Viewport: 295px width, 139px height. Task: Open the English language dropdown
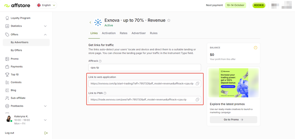click(46, 5)
